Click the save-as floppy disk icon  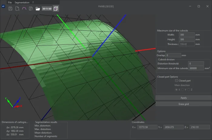click(31, 9)
